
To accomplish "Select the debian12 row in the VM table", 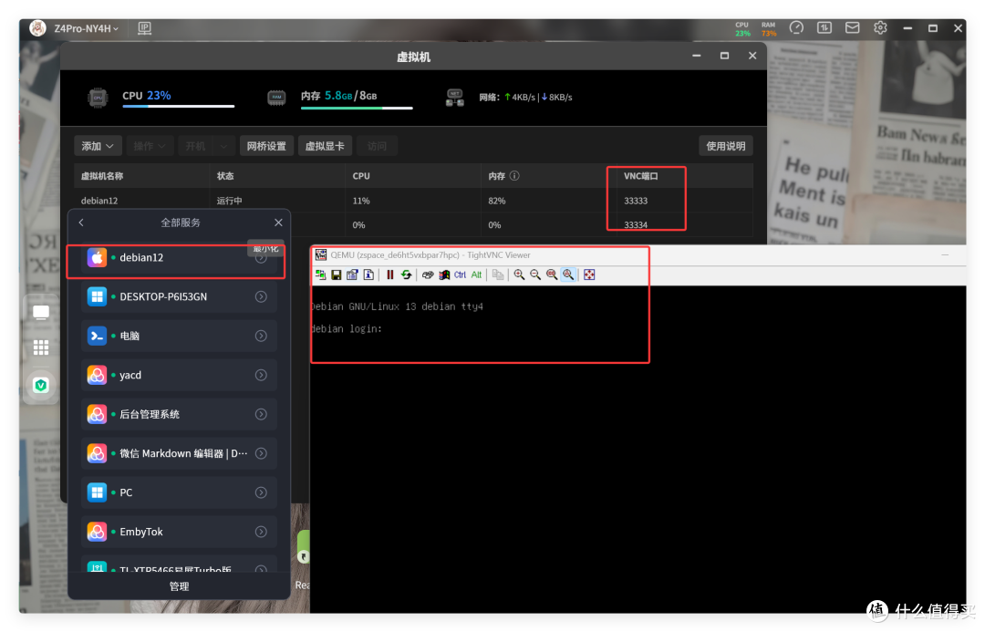I will 413,201.
